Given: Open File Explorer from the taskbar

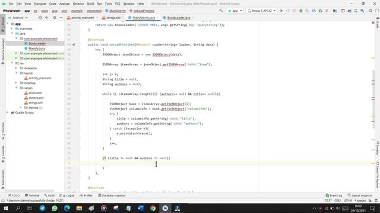Looking at the screenshot, I should point(79,208).
